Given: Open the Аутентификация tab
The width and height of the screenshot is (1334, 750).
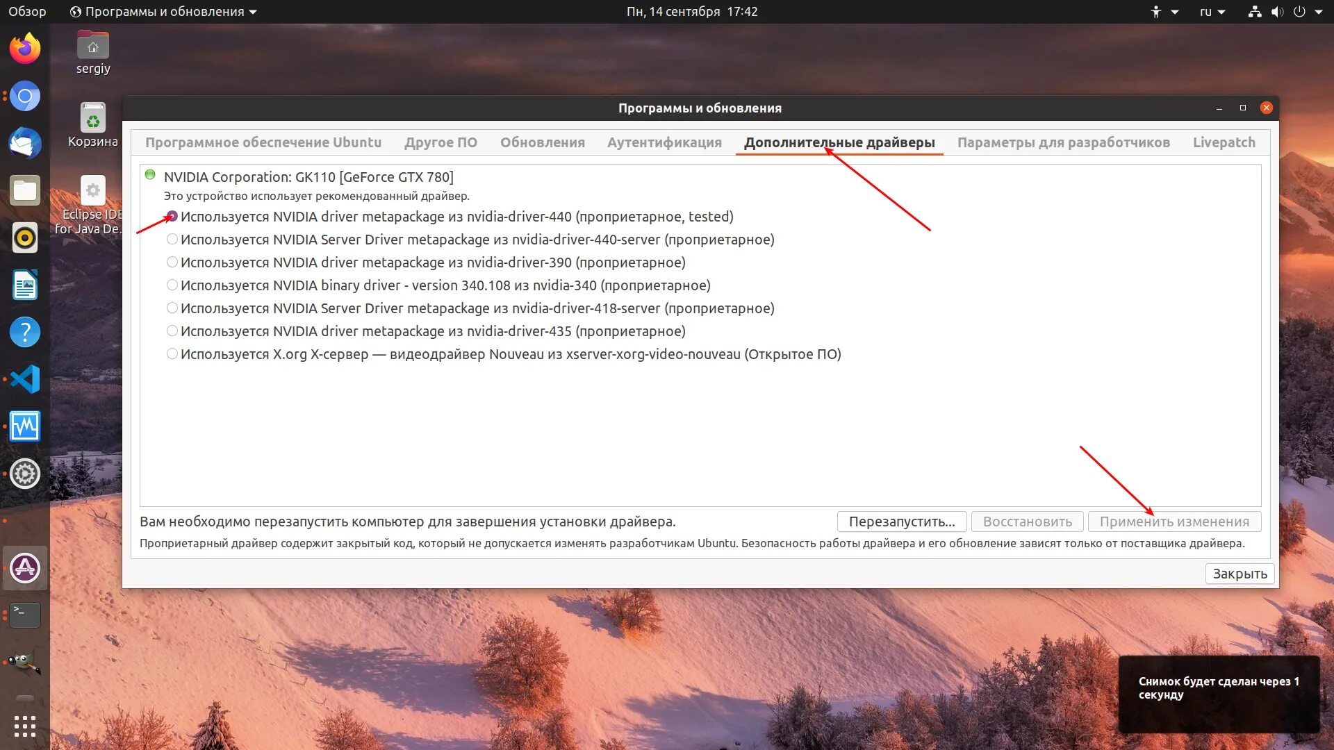Looking at the screenshot, I should pos(664,142).
